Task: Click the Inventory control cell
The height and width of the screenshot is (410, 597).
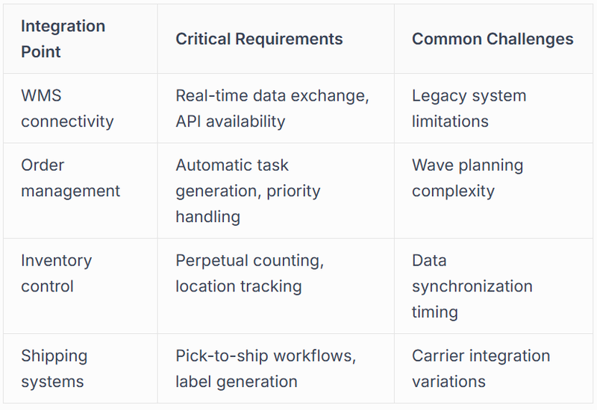Action: coord(81,286)
